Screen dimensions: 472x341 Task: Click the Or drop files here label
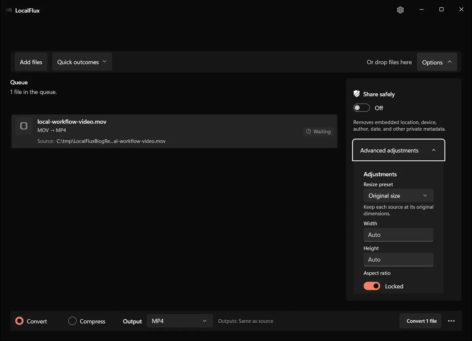(389, 62)
